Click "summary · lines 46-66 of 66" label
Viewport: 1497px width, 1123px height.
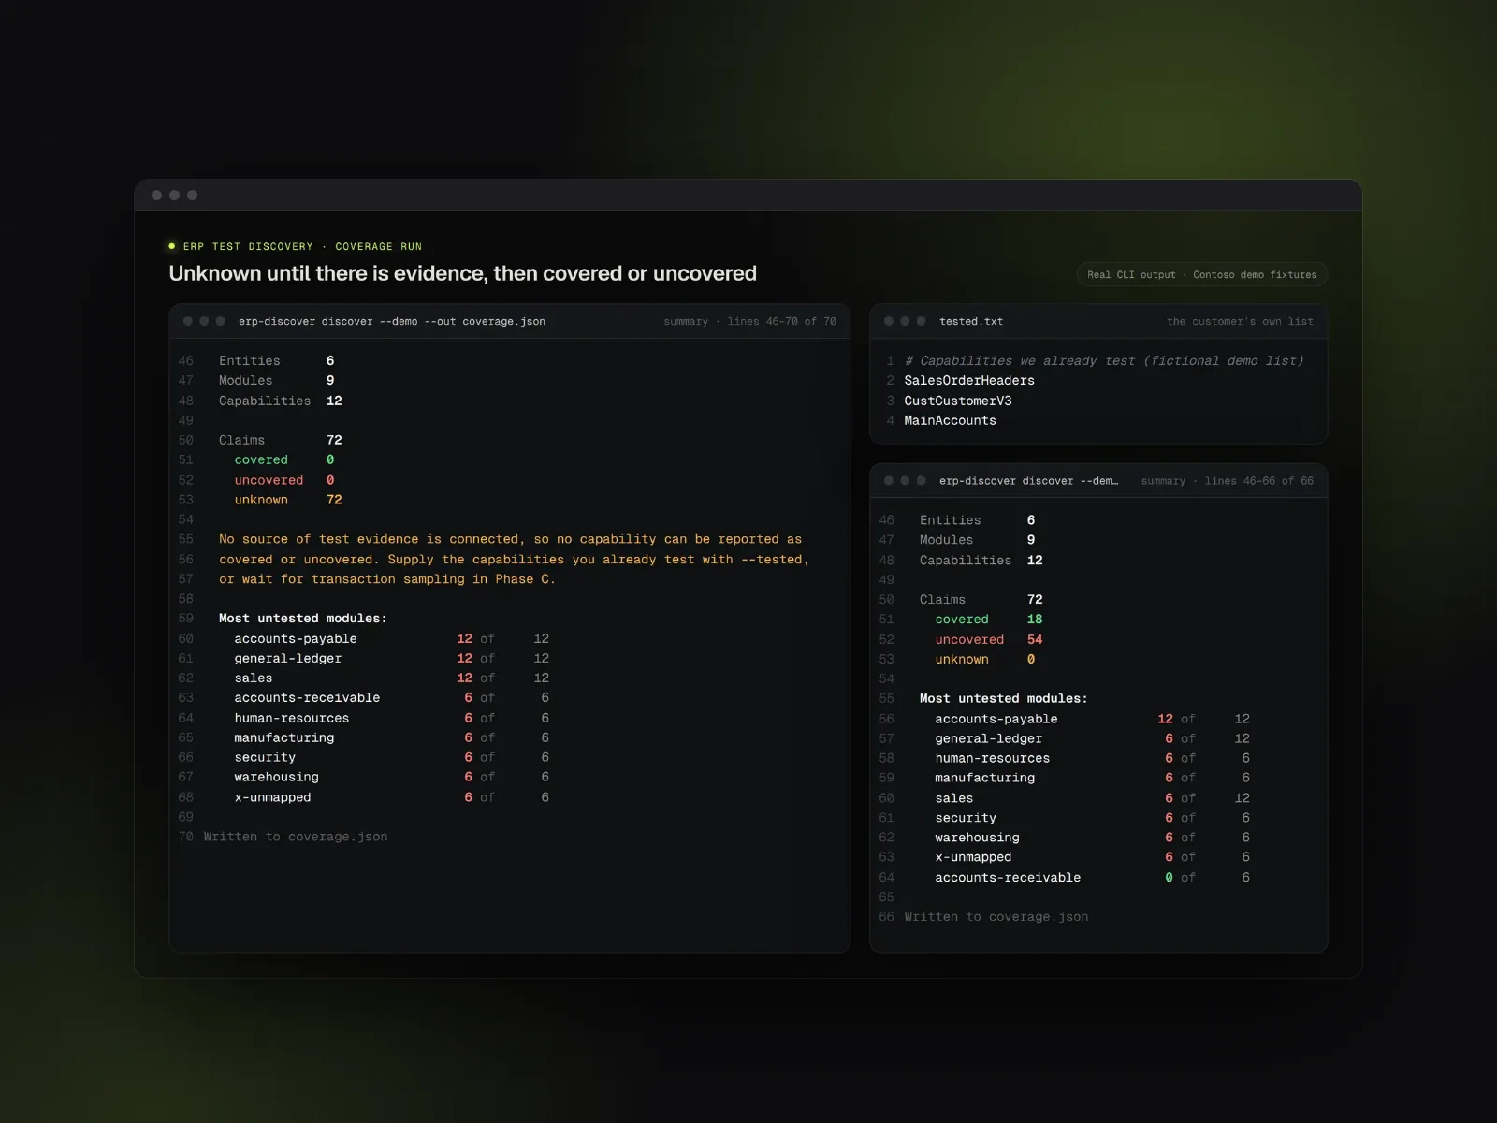pyautogui.click(x=1227, y=480)
